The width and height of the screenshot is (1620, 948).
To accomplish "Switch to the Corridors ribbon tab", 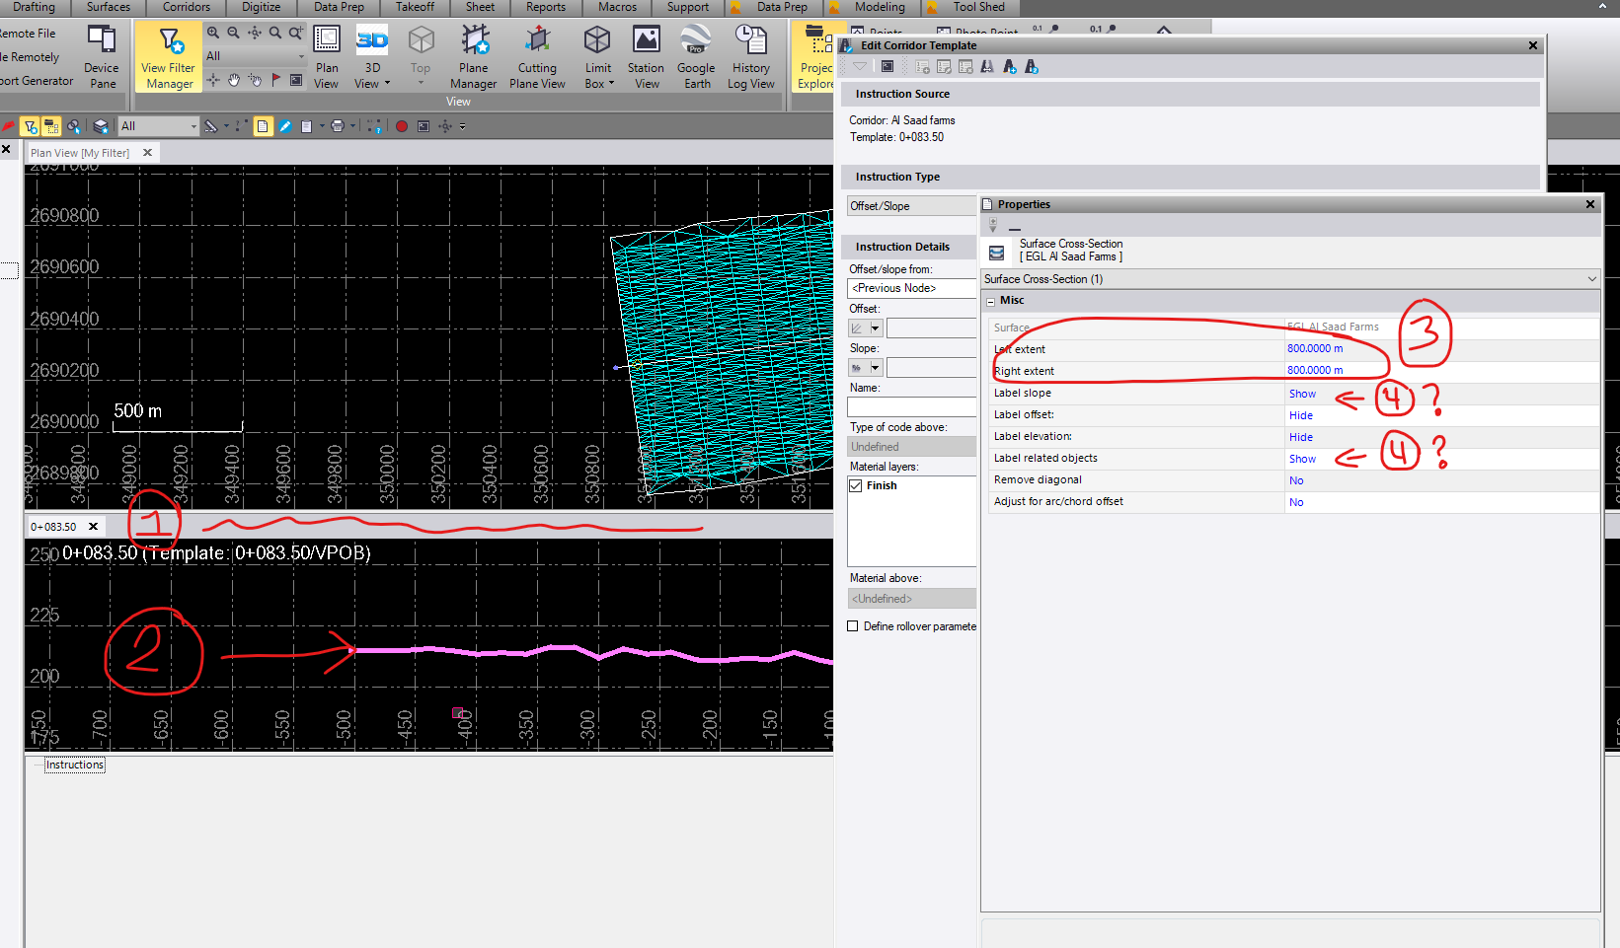I will [x=187, y=7].
